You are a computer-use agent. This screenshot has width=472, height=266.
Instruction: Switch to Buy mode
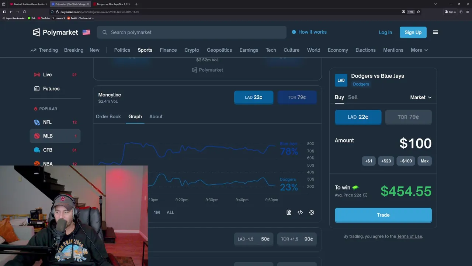coord(339,97)
